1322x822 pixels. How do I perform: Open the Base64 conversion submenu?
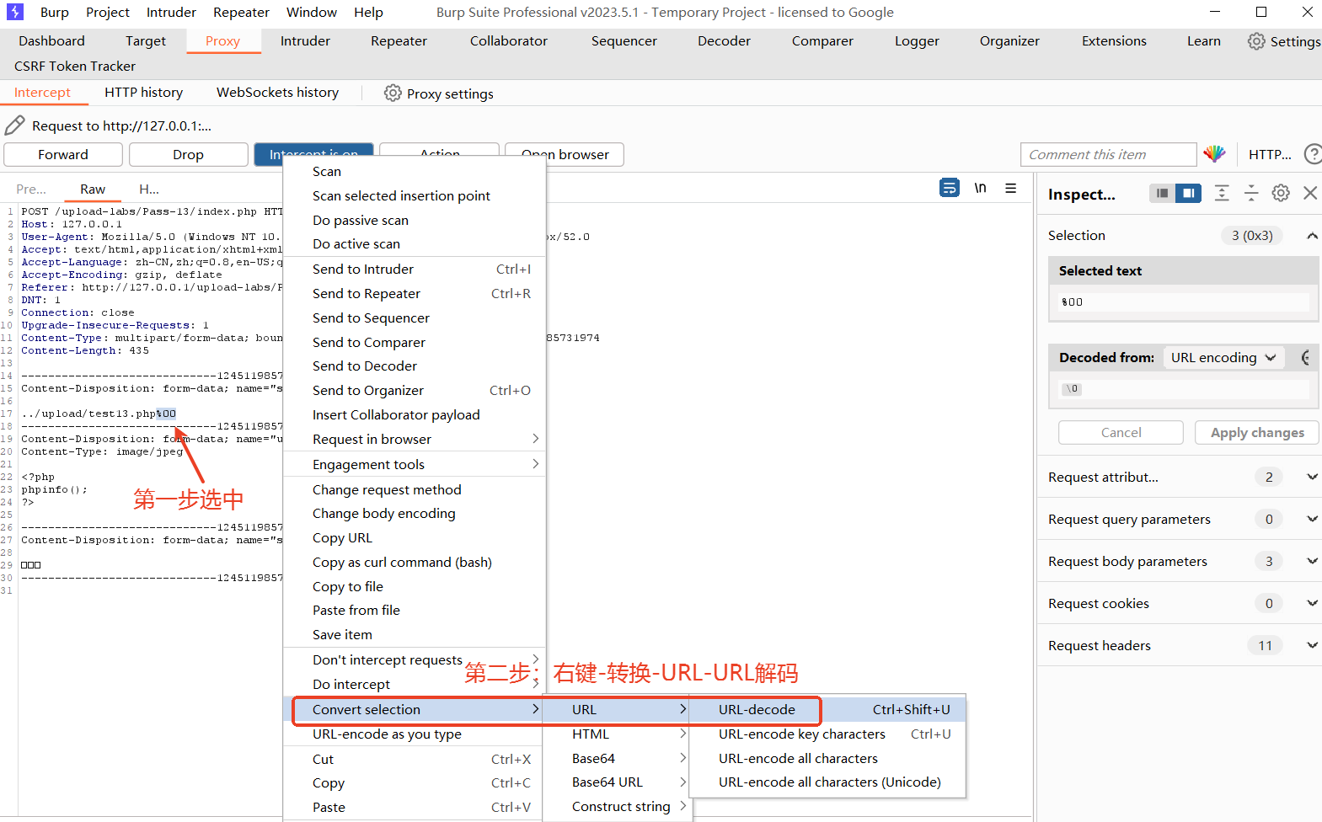pyautogui.click(x=616, y=759)
